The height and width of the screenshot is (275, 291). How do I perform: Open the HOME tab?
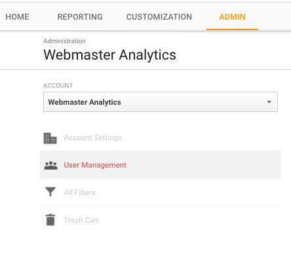(17, 17)
